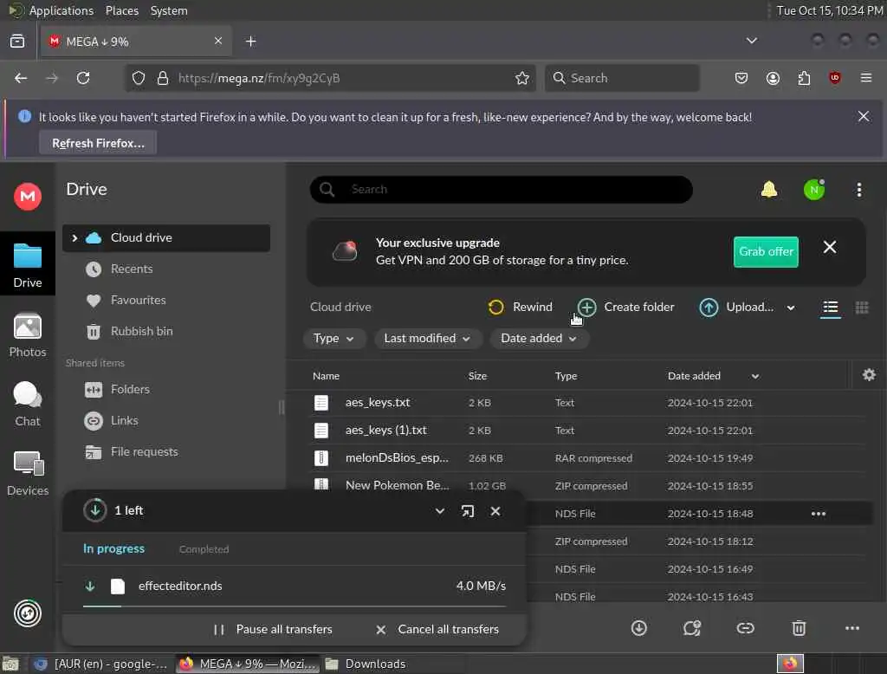The image size is (887, 674).
Task: Open the more options in bottom toolbar
Action: click(852, 628)
